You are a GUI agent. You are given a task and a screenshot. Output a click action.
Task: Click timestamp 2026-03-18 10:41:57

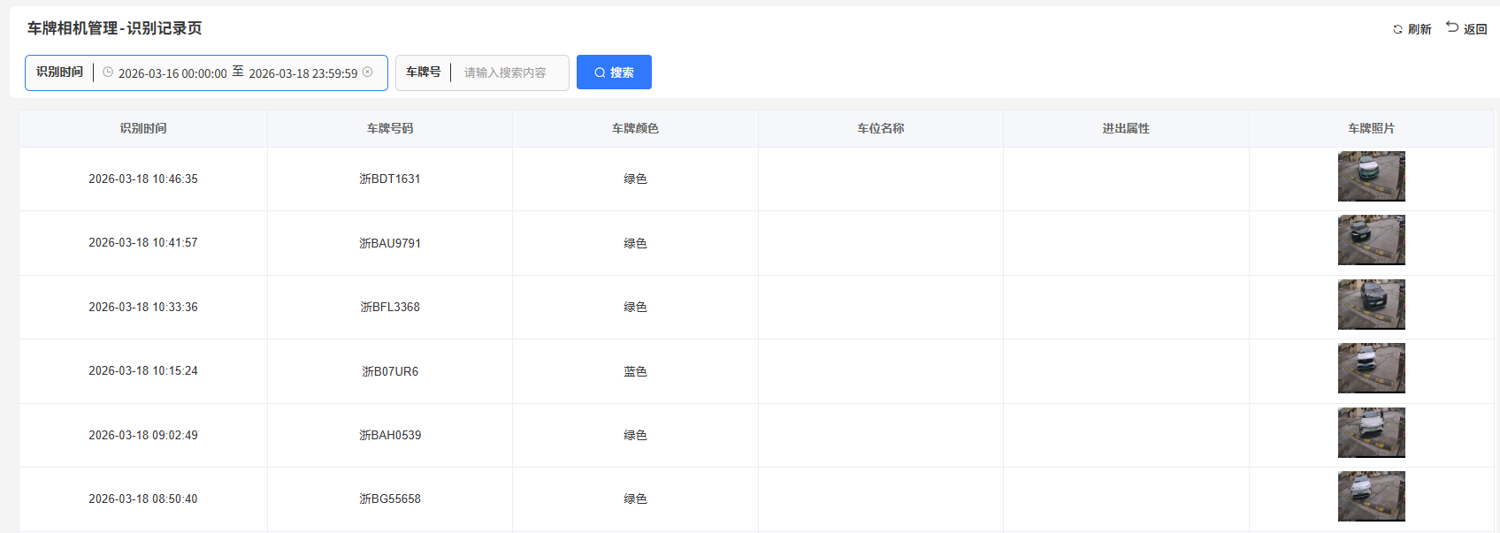pyautogui.click(x=143, y=242)
